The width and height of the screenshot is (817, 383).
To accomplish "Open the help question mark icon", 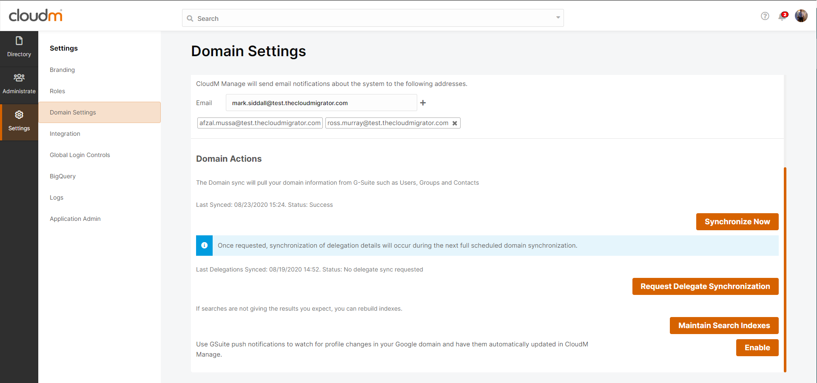I will click(x=765, y=16).
